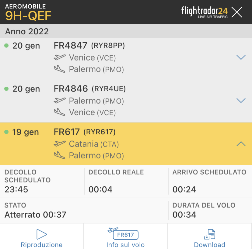This screenshot has width=252, height=249.
Task: Close the 9H-QEF aircraft panel
Action: click(237, 12)
